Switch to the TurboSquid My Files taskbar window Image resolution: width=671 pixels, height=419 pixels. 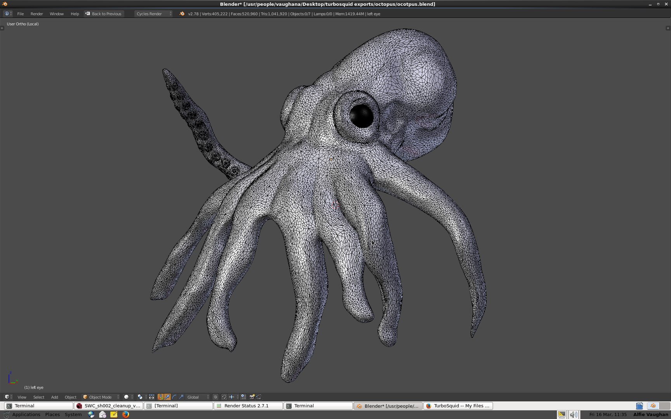pos(458,406)
